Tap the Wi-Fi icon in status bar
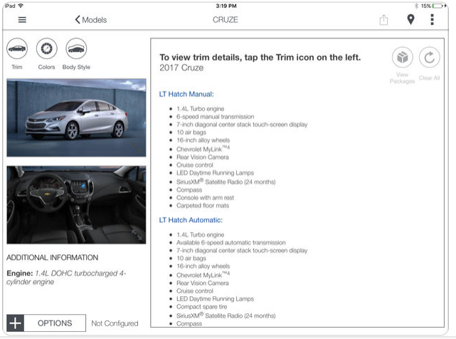This screenshot has height=339, width=456. [21, 6]
